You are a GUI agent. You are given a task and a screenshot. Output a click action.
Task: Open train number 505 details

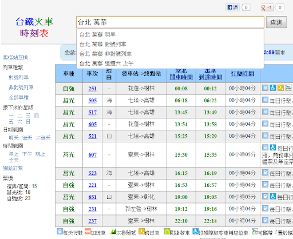[92, 101]
